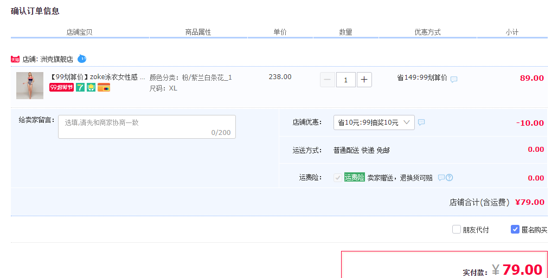Click the 99划算节 promotion badge

(62, 87)
